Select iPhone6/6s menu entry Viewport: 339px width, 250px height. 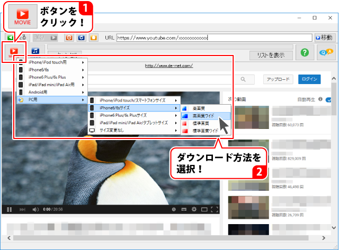pyautogui.click(x=52, y=70)
